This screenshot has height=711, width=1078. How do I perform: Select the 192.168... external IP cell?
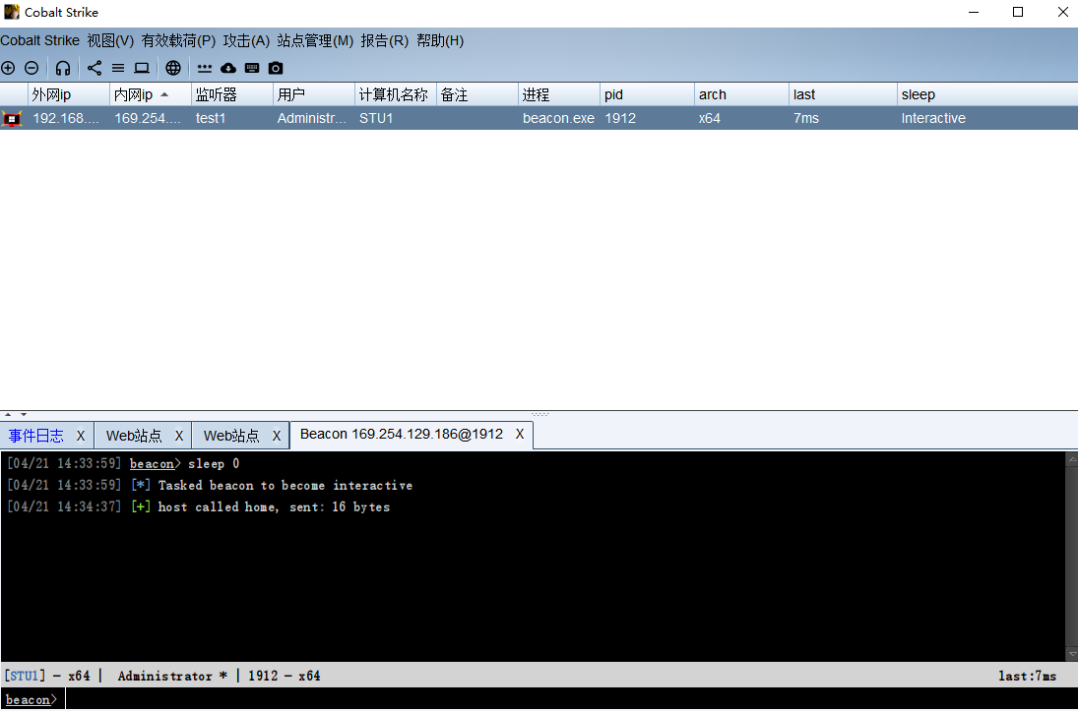(69, 118)
